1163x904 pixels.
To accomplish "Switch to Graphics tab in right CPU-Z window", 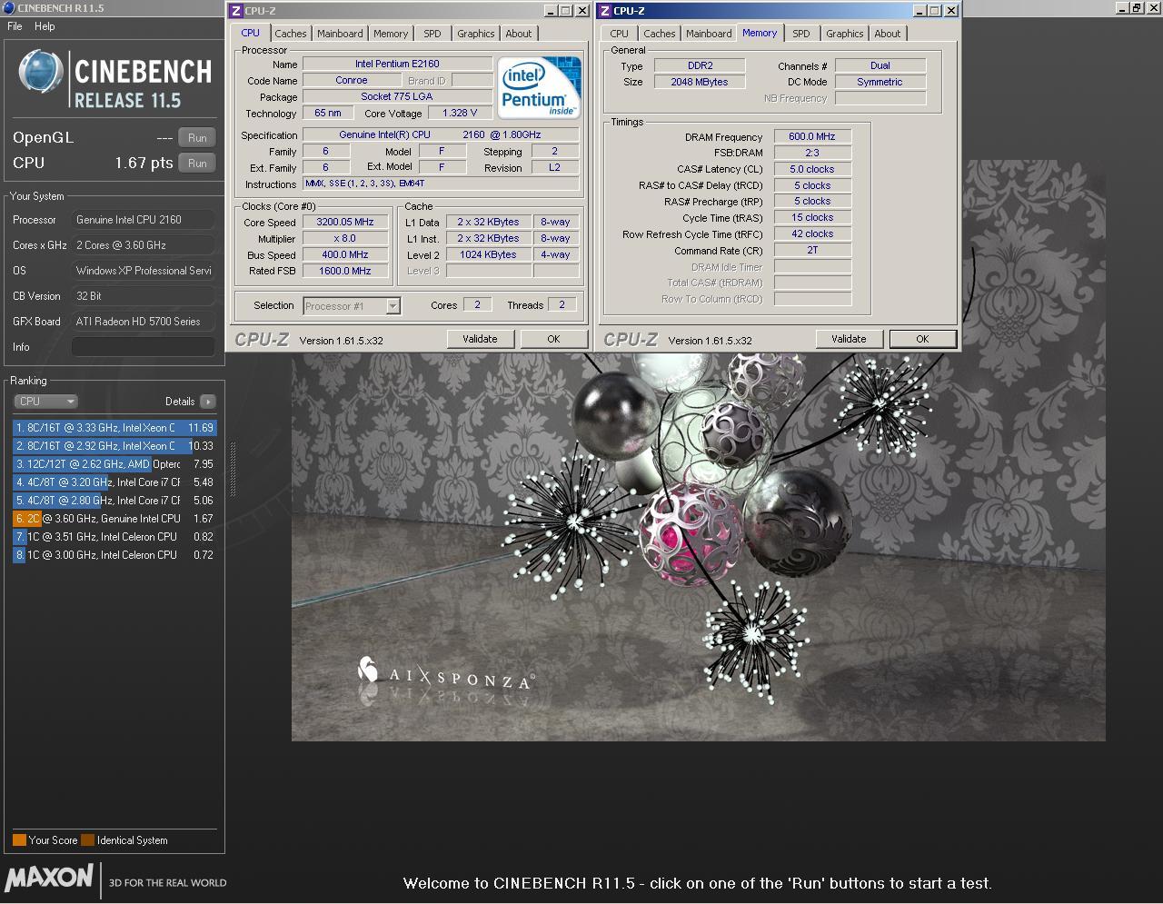I will click(845, 34).
